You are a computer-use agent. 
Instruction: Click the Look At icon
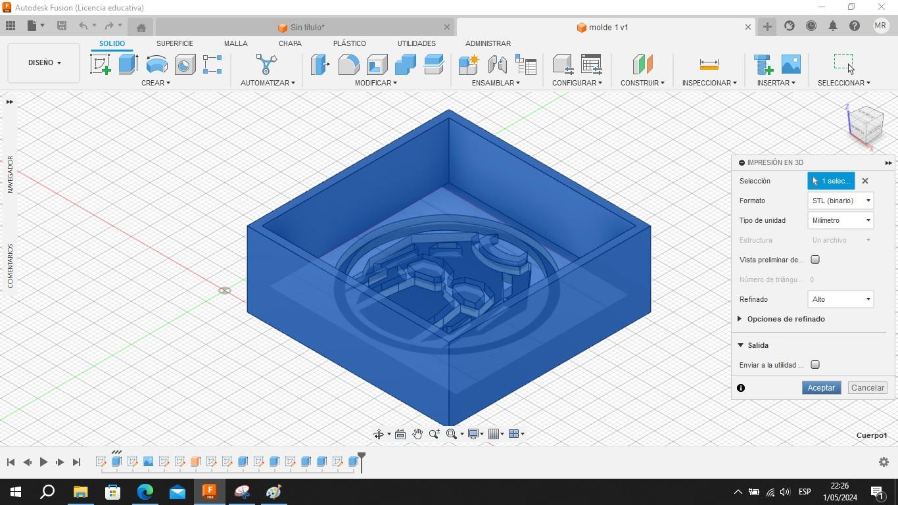point(400,434)
